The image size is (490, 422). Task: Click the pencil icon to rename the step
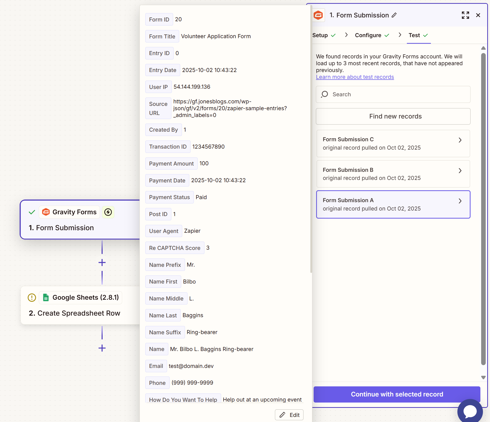pos(394,15)
